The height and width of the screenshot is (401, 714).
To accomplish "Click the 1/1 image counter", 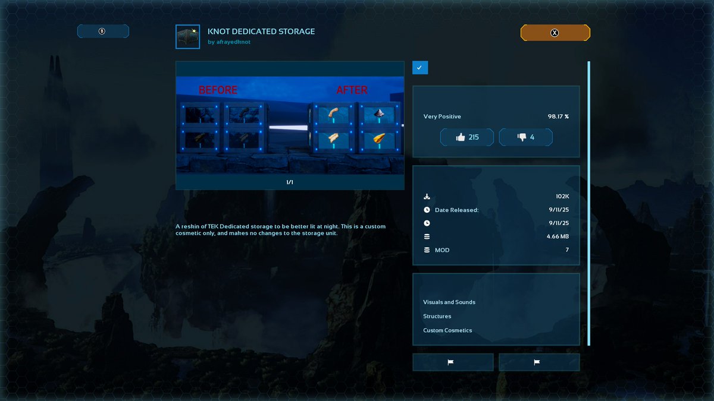I will 290,182.
